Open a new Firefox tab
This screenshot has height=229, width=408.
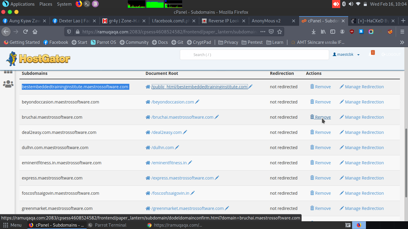coord(403,21)
